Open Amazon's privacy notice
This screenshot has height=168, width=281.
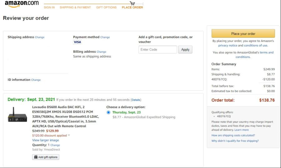point(228,46)
